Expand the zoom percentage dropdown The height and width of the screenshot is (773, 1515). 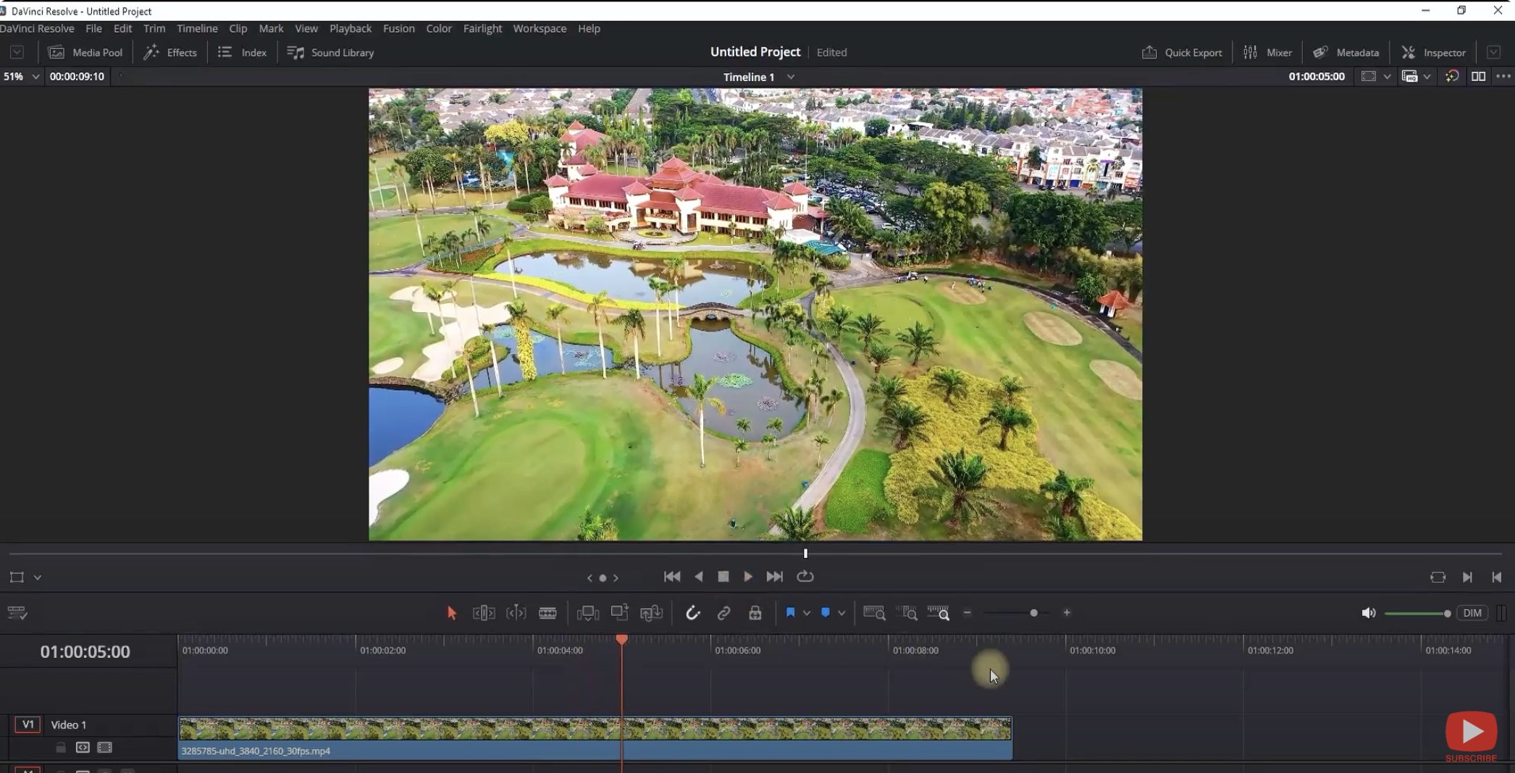pos(35,76)
